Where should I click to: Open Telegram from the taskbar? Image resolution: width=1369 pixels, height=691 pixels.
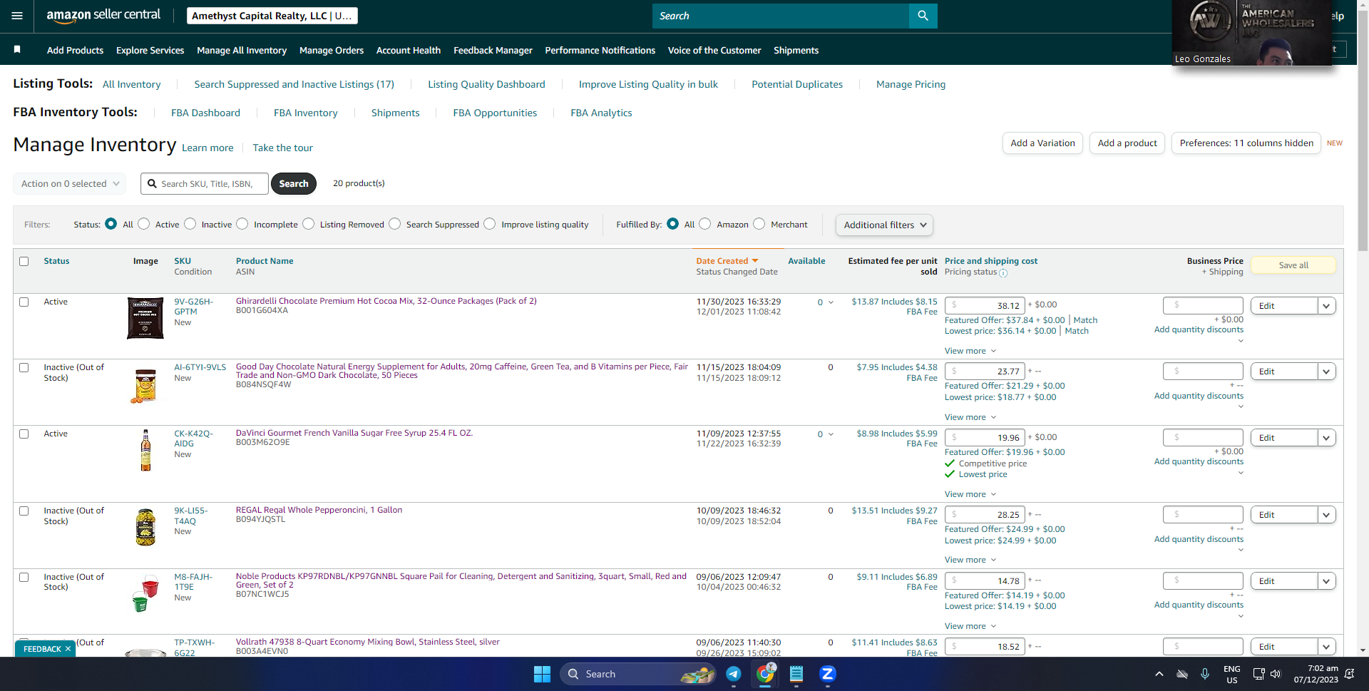[x=734, y=674]
